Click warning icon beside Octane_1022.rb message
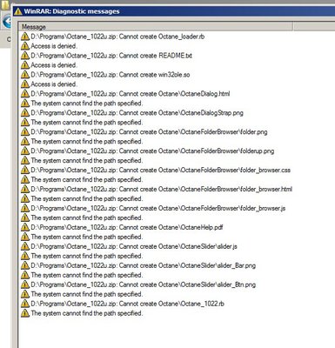335x348 pixels. (x=25, y=304)
